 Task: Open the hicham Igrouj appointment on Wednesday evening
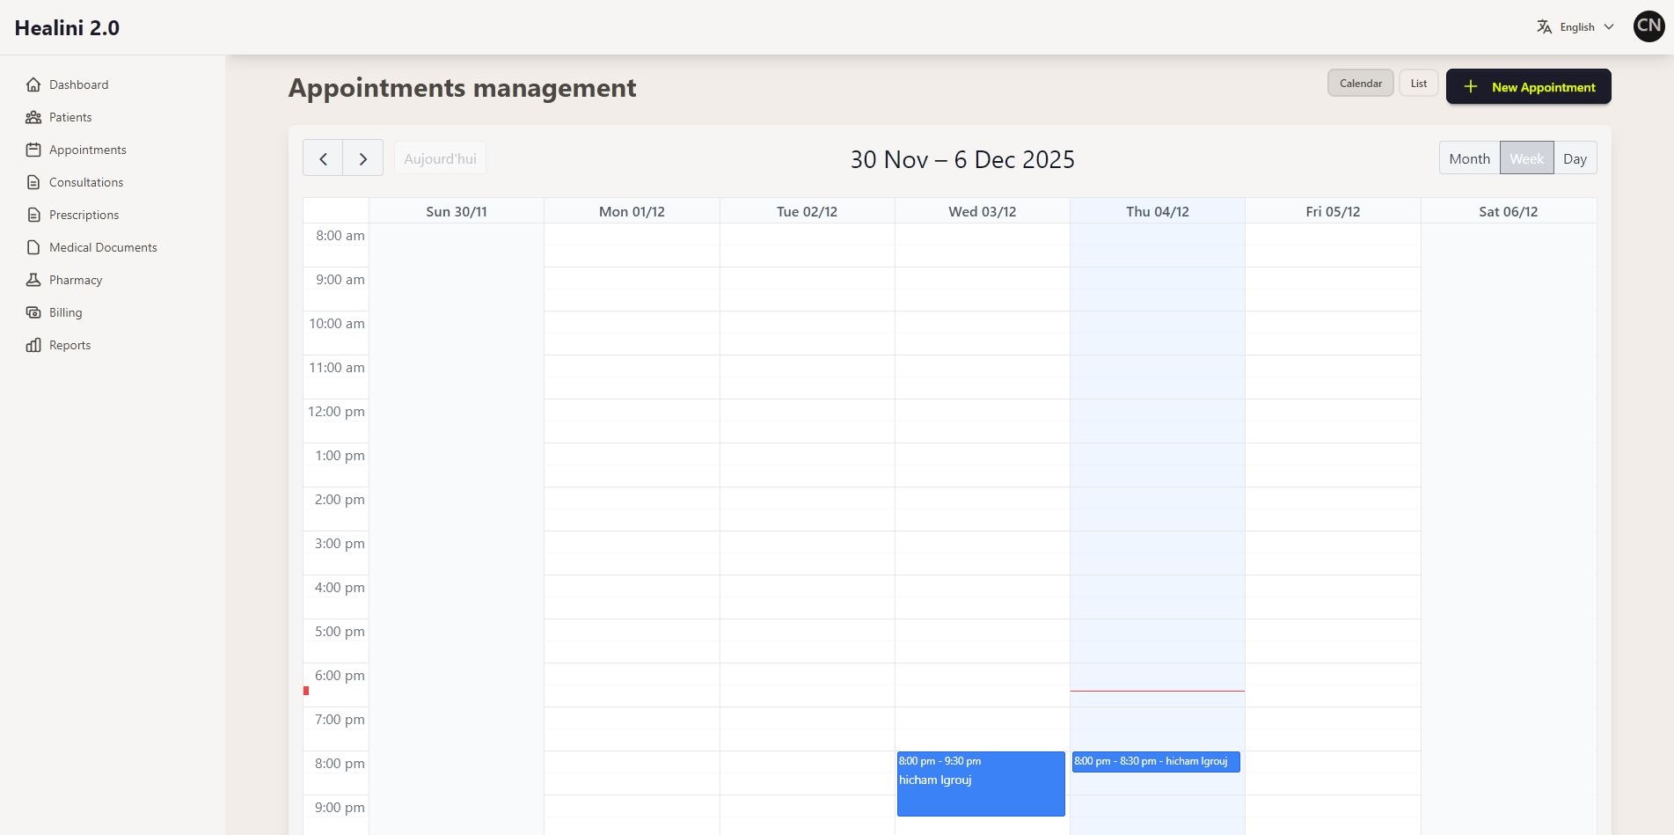(x=981, y=783)
